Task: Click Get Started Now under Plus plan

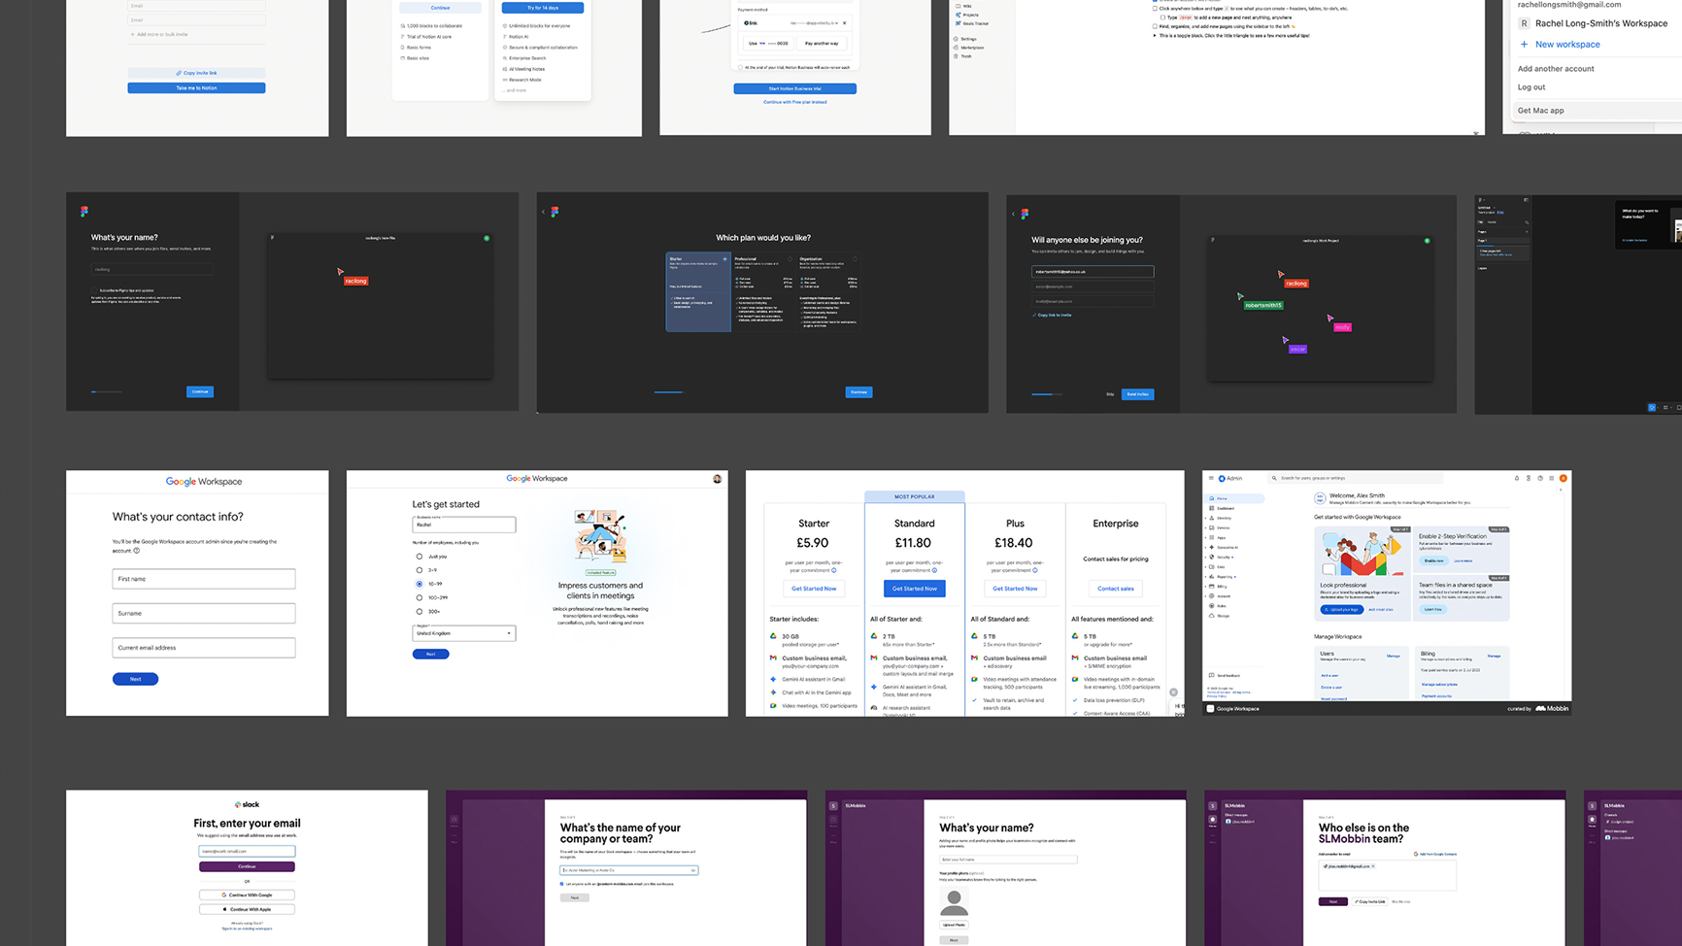Action: pyautogui.click(x=1015, y=589)
